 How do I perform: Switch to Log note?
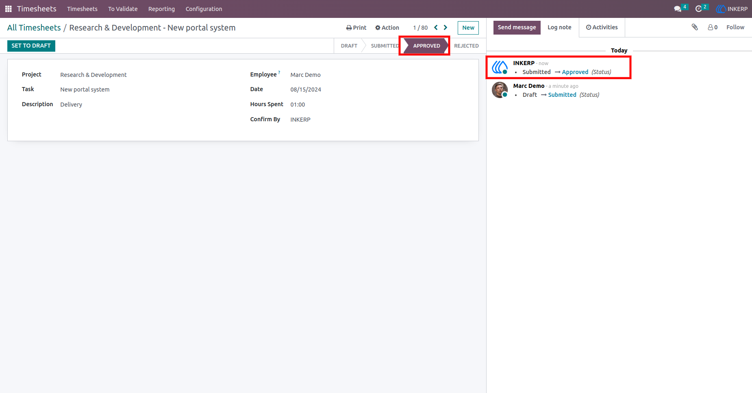tap(559, 28)
